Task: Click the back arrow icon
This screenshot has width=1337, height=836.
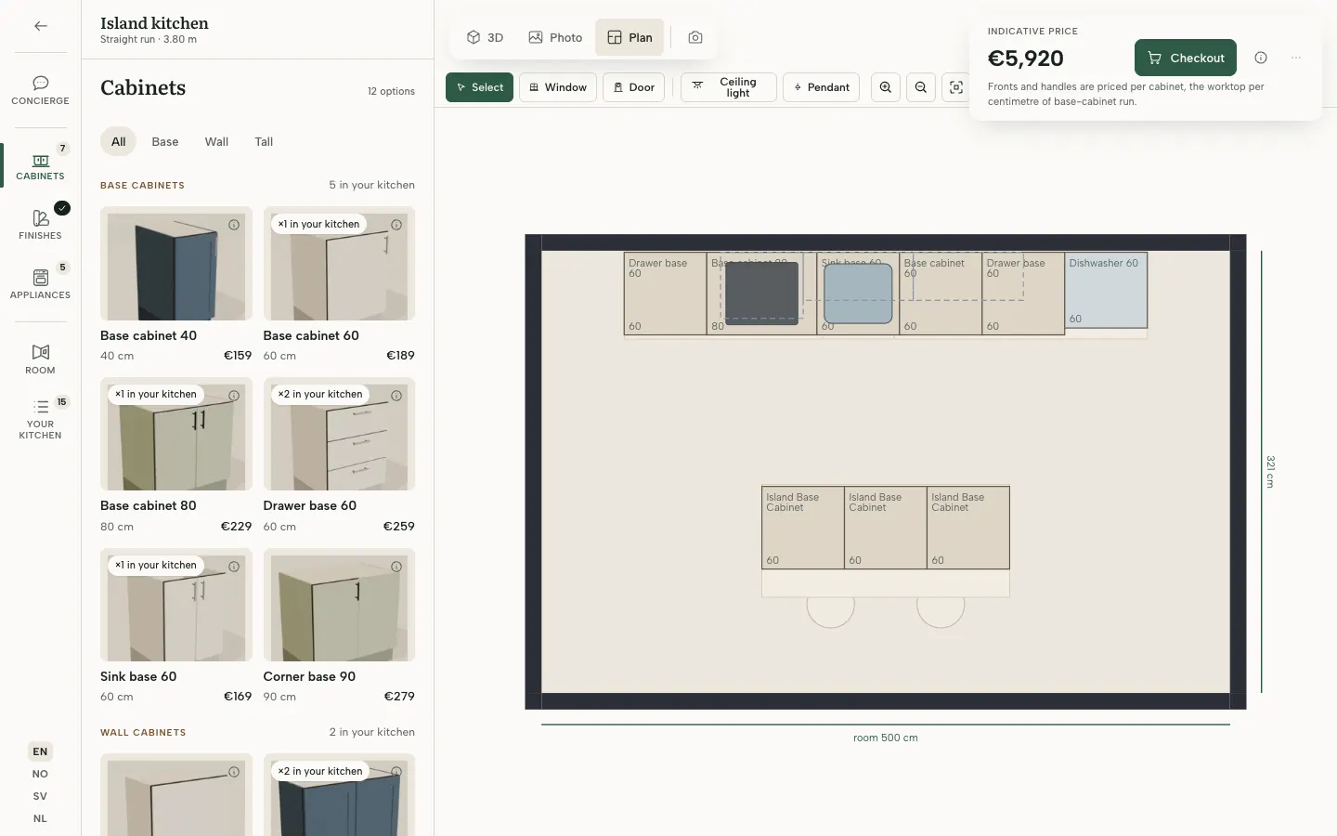Action: coord(41,26)
